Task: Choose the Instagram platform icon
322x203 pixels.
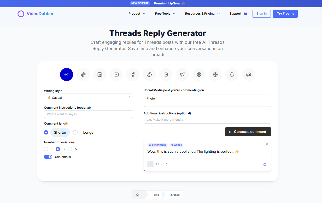Action: click(166, 75)
